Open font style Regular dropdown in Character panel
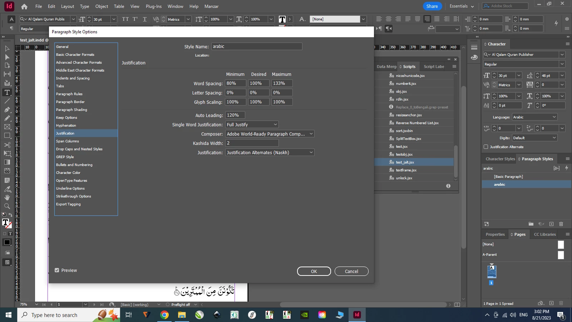572x322 pixels. tap(562, 64)
